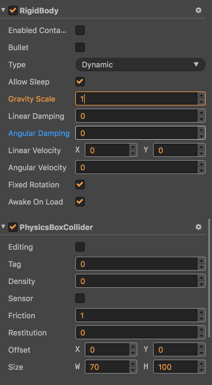The width and height of the screenshot is (212, 385).
Task: Disable the RigidBody component checkbox
Action: coord(13,10)
